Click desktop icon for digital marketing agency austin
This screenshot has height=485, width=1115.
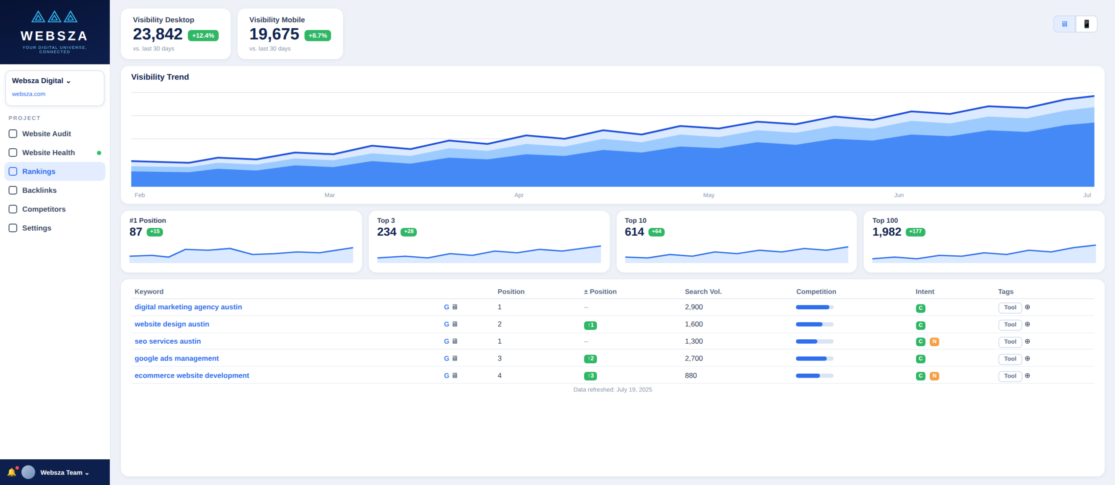coord(455,307)
